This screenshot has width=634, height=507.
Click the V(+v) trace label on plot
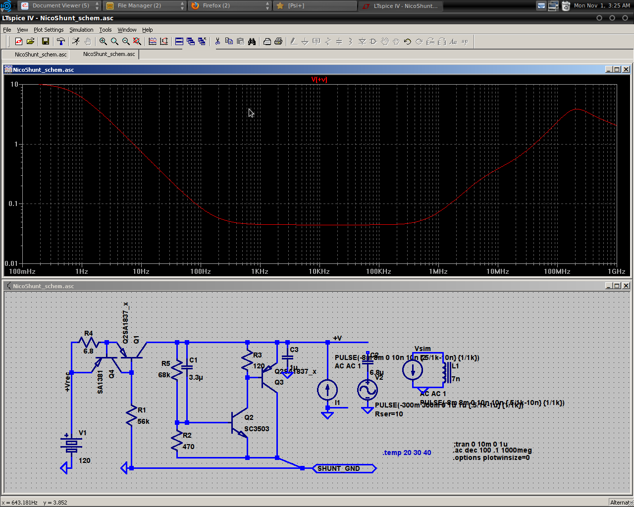pyautogui.click(x=319, y=79)
